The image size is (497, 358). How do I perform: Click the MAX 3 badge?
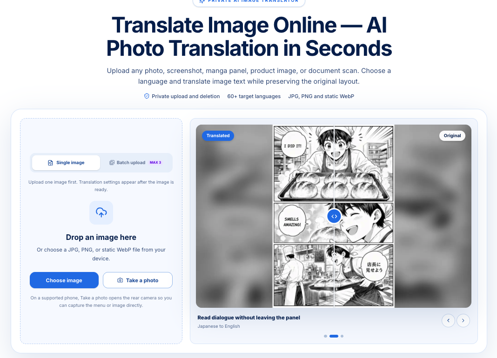(x=155, y=163)
